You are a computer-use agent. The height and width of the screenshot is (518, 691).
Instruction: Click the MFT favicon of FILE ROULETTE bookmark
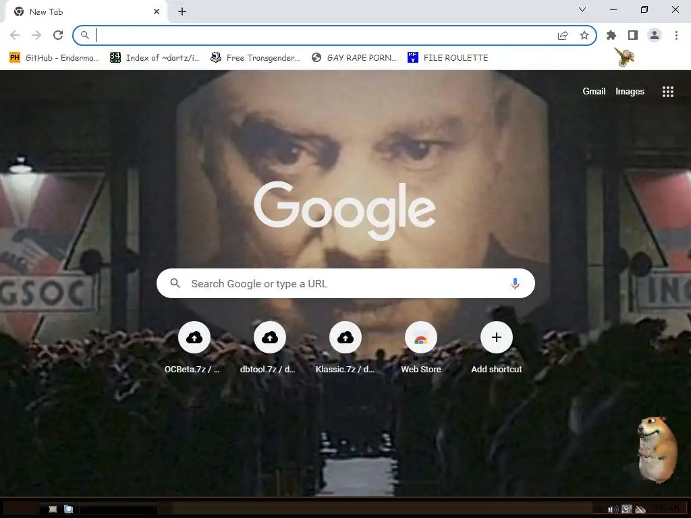tap(412, 57)
